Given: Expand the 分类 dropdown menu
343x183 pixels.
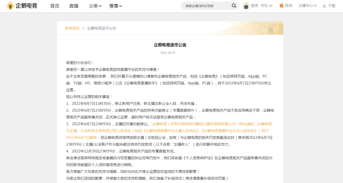Looking at the screenshot, I should click(x=95, y=6).
